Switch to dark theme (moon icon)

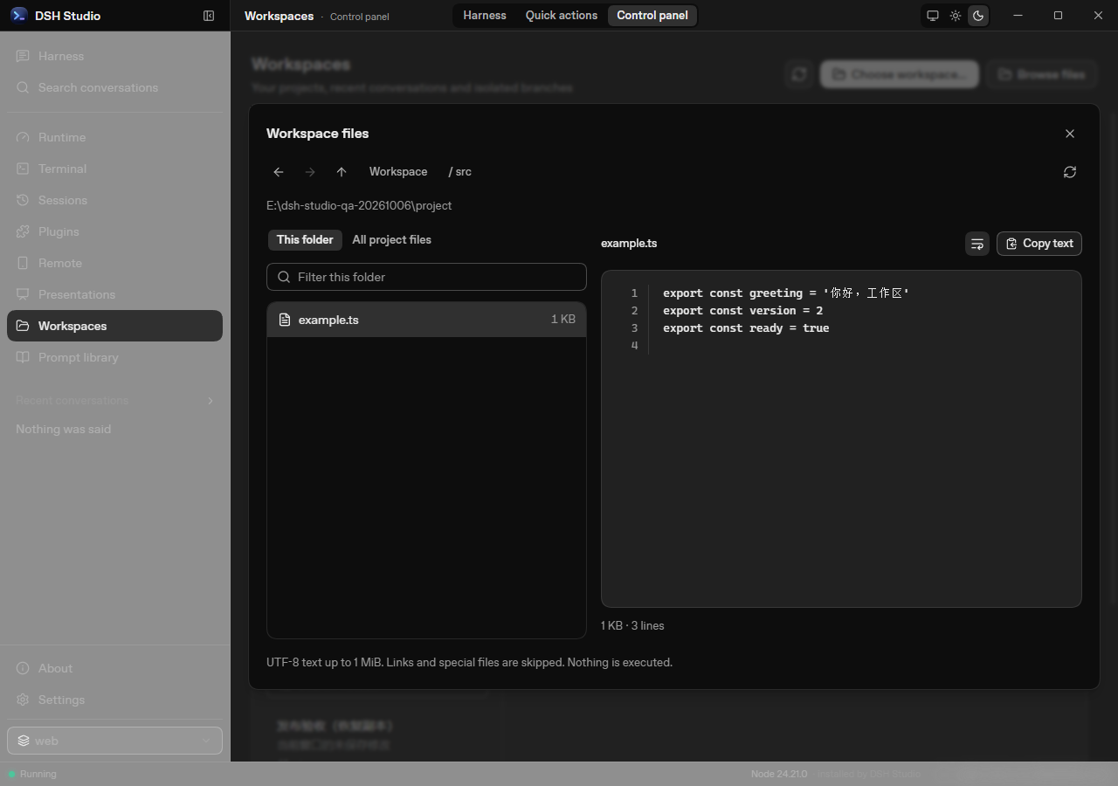point(978,16)
